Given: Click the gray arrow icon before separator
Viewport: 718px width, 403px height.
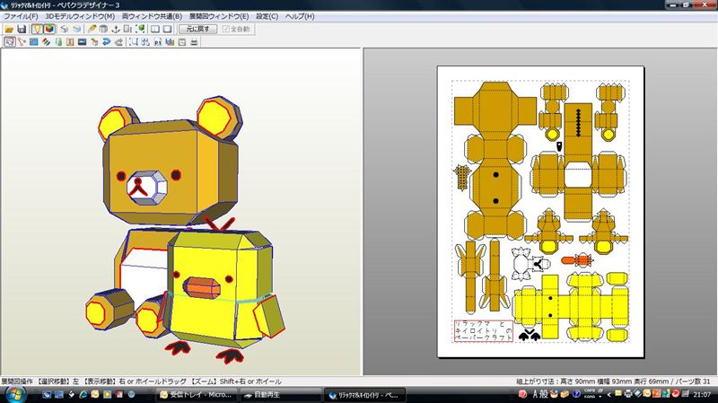Looking at the screenshot, I should [118, 42].
